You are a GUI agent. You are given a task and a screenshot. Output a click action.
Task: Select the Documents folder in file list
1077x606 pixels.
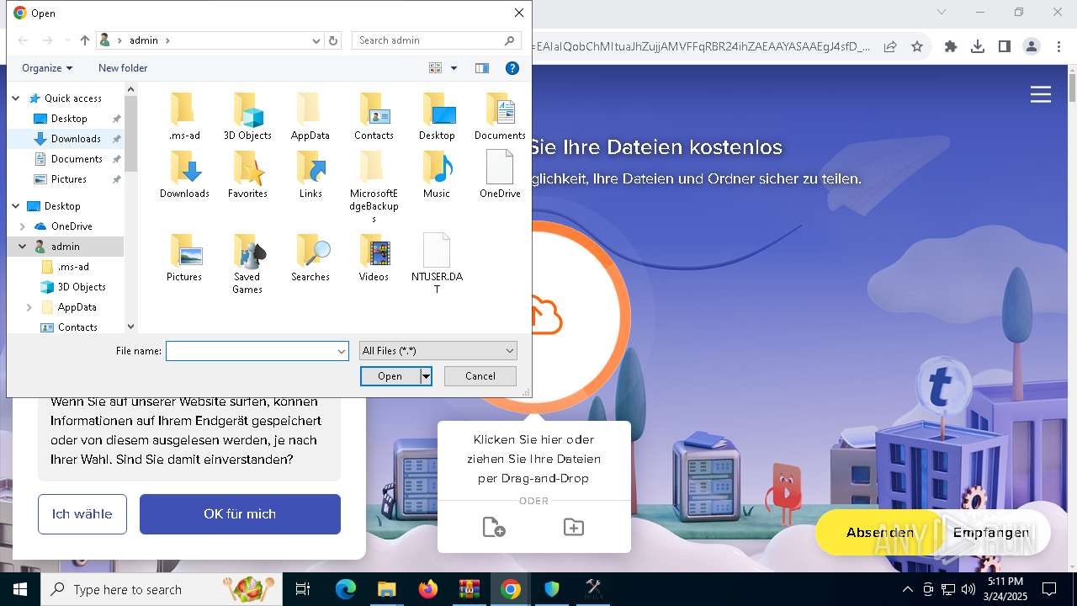(x=500, y=117)
